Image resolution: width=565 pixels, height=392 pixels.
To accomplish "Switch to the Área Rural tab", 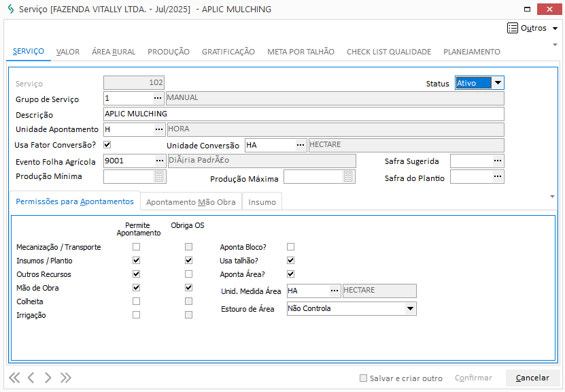I will [114, 52].
